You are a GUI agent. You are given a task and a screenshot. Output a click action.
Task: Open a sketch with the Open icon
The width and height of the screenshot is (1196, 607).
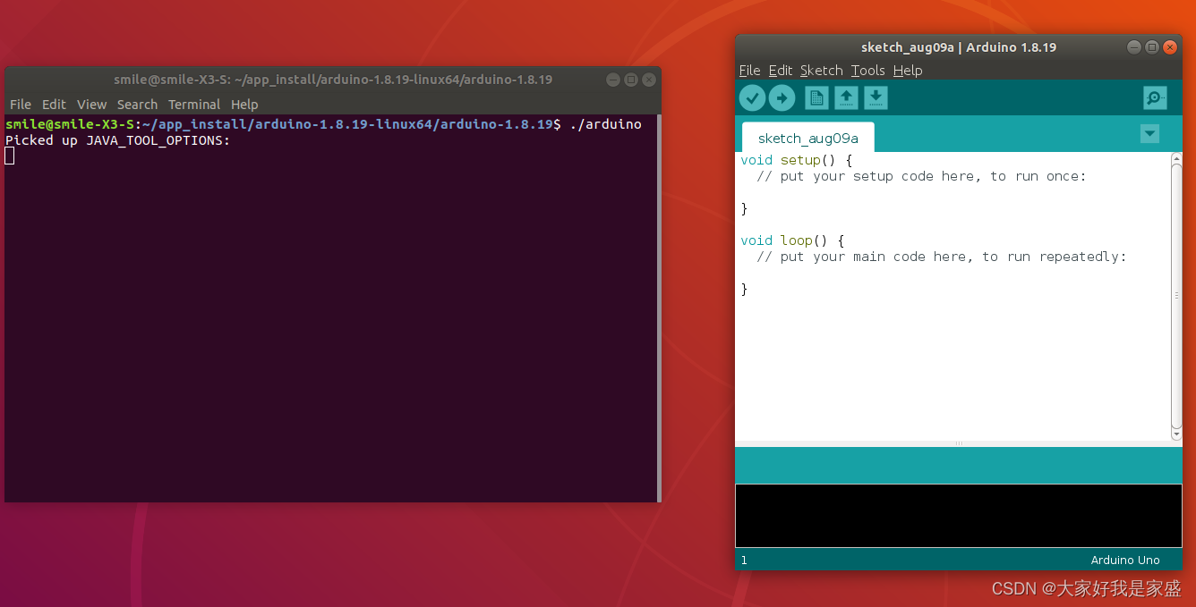846,97
